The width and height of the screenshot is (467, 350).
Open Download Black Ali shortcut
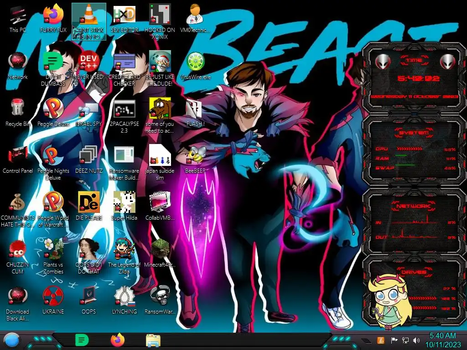click(x=18, y=304)
